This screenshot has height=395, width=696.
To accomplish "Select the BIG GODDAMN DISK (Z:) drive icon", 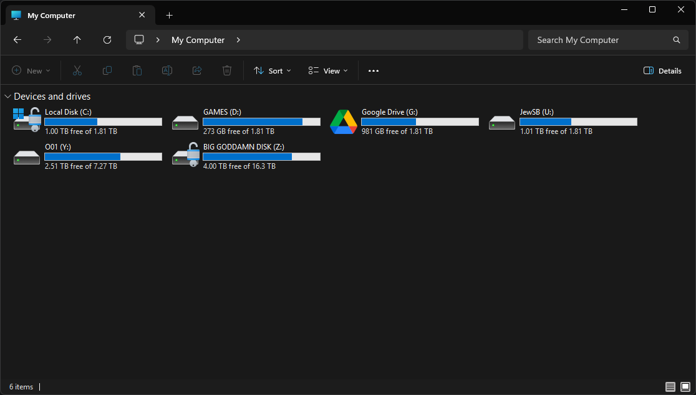I will (186, 155).
